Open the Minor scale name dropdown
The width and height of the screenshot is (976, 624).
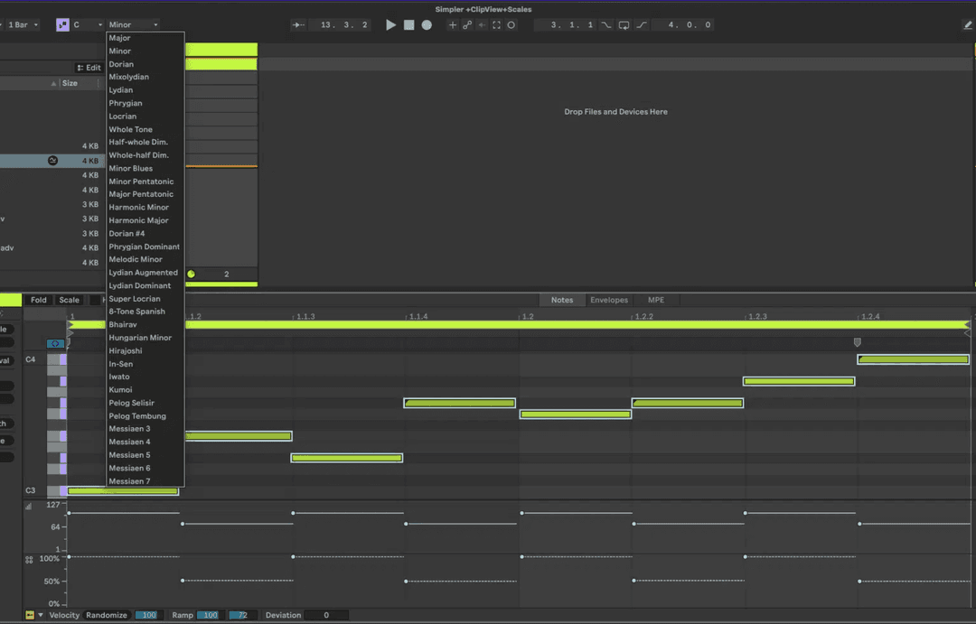tap(133, 25)
